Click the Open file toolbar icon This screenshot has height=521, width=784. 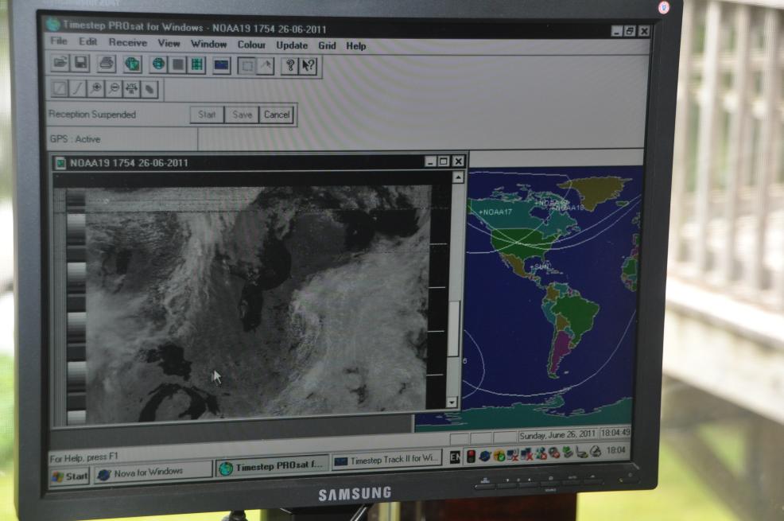[60, 64]
